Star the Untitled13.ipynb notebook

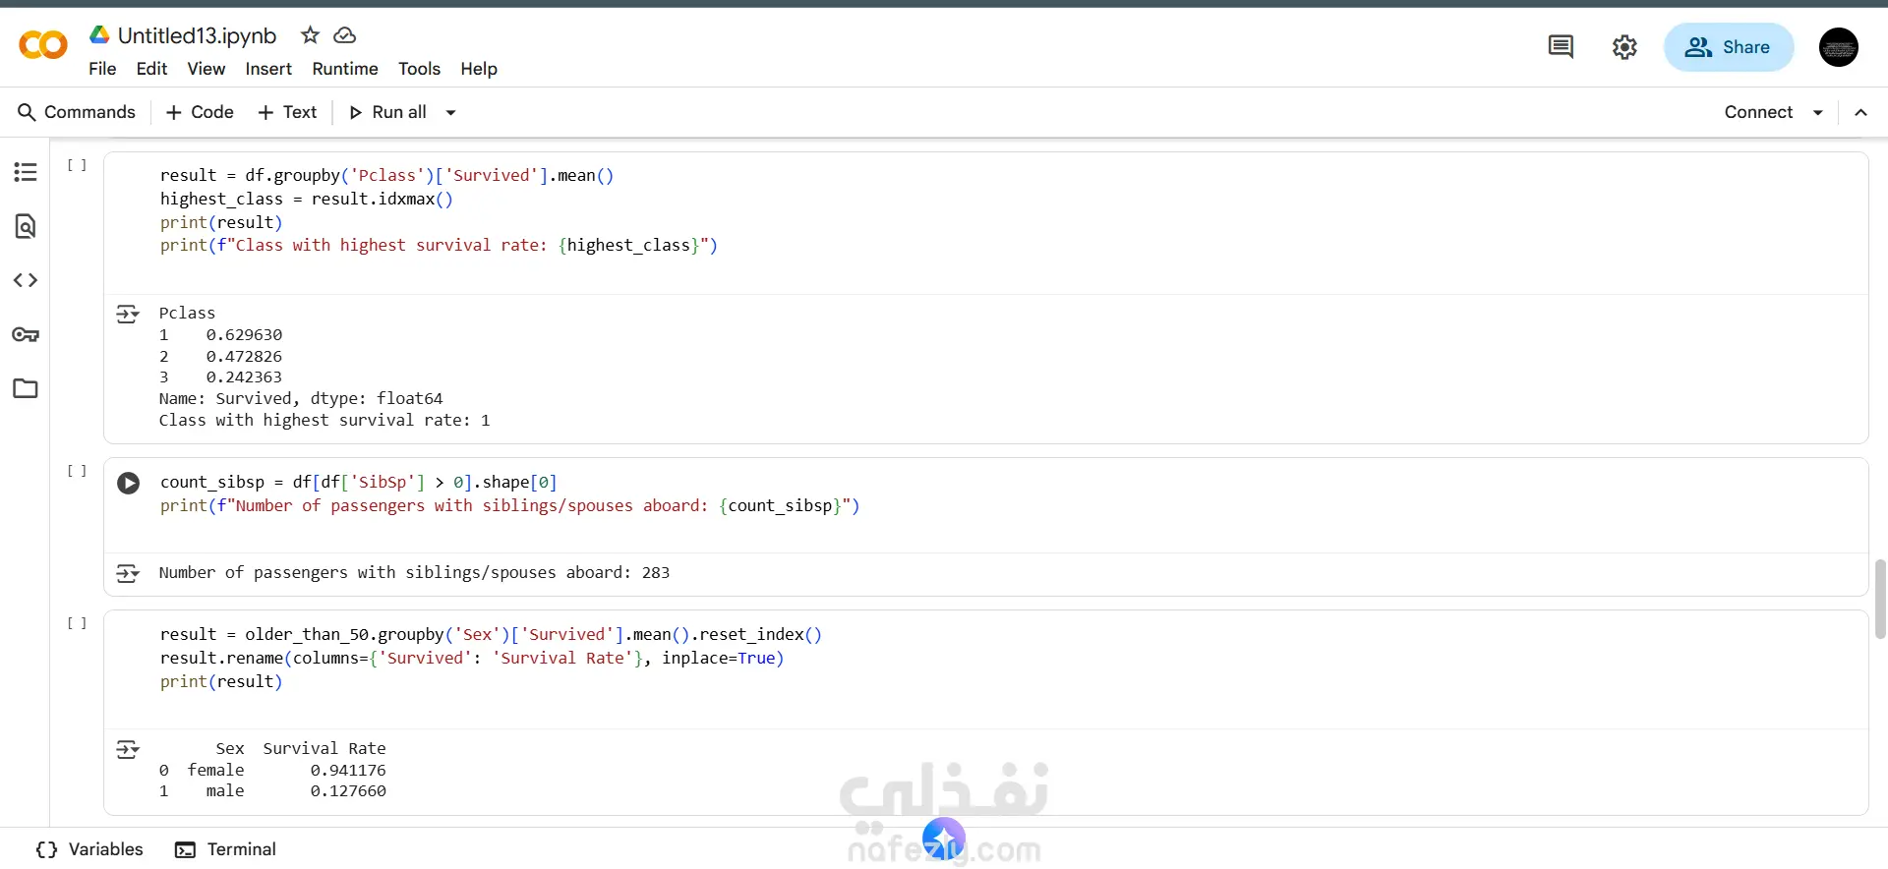click(x=310, y=35)
